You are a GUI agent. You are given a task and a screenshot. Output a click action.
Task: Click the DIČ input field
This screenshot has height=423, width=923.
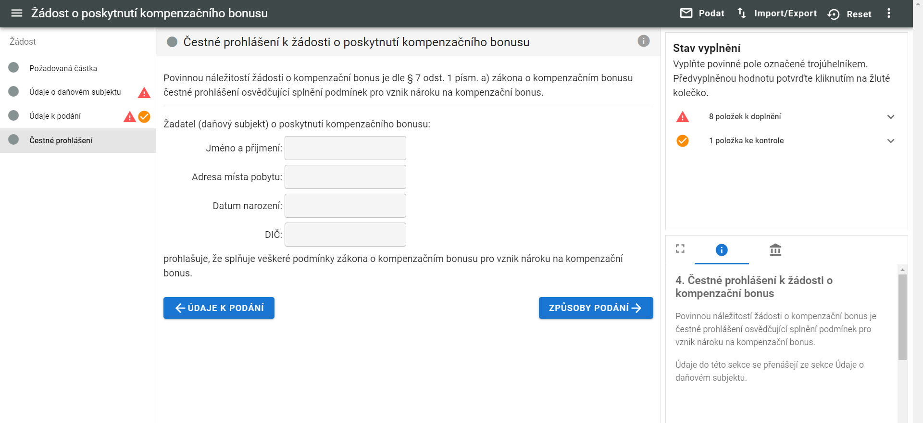point(345,235)
